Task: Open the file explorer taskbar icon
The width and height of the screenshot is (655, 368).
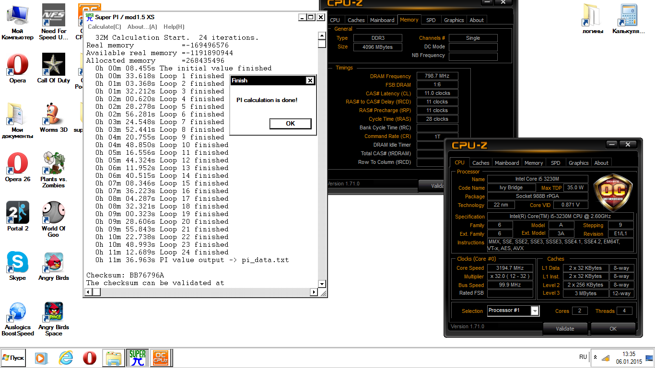Action: click(114, 358)
